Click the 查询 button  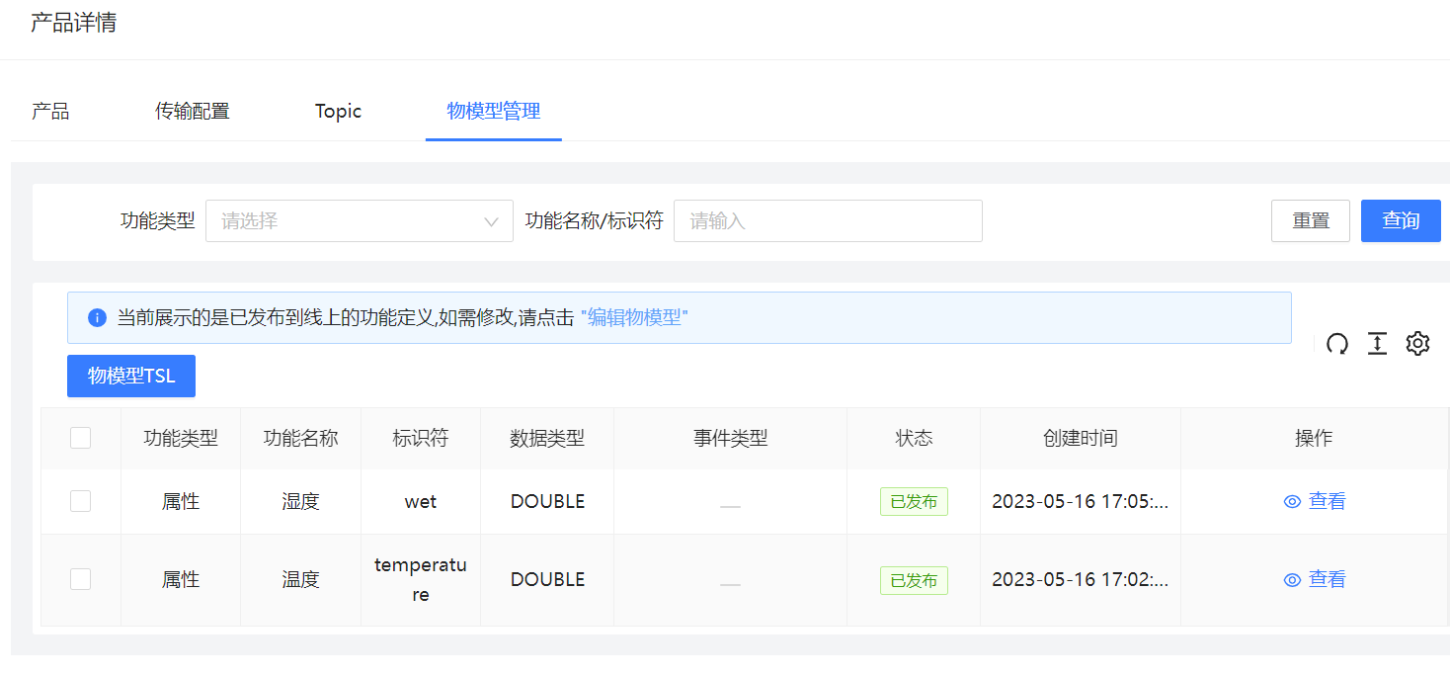(x=1400, y=221)
